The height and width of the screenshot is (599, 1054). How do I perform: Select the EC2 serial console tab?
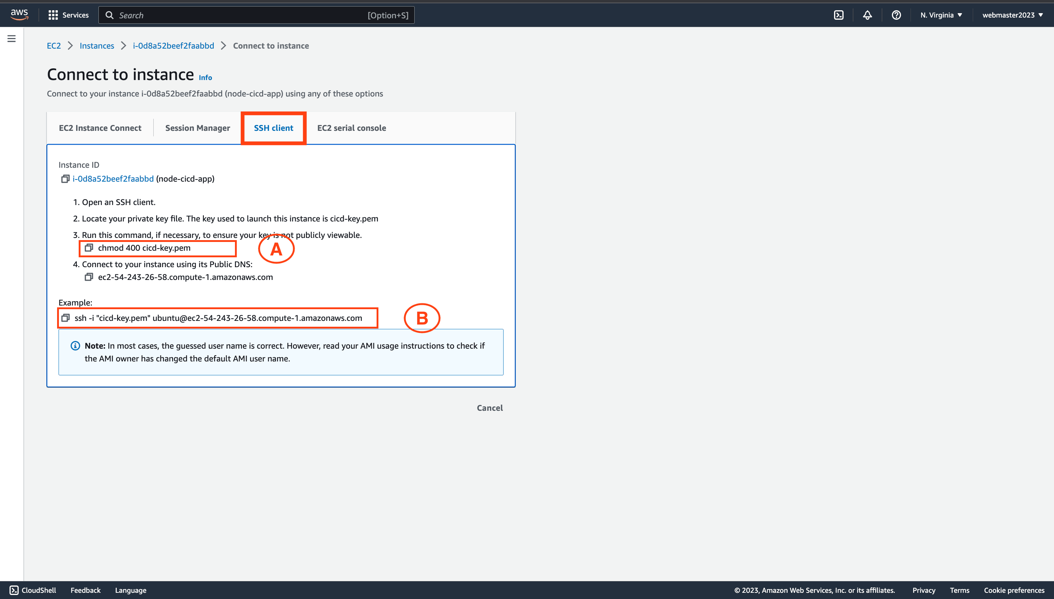[351, 128]
